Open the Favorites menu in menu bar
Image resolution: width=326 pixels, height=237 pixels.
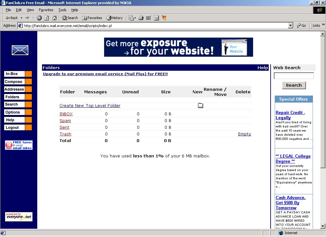point(46,10)
